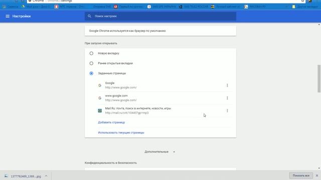Click the Mail.Ru favicon in startup pages
Viewport: 321px width, 180px height.
(100, 110)
